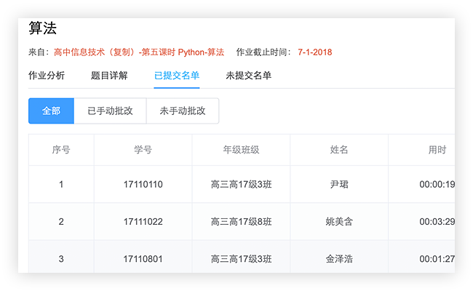The height and width of the screenshot is (291, 473).
Task: Click the 年级班级 column header
Action: [x=241, y=150]
